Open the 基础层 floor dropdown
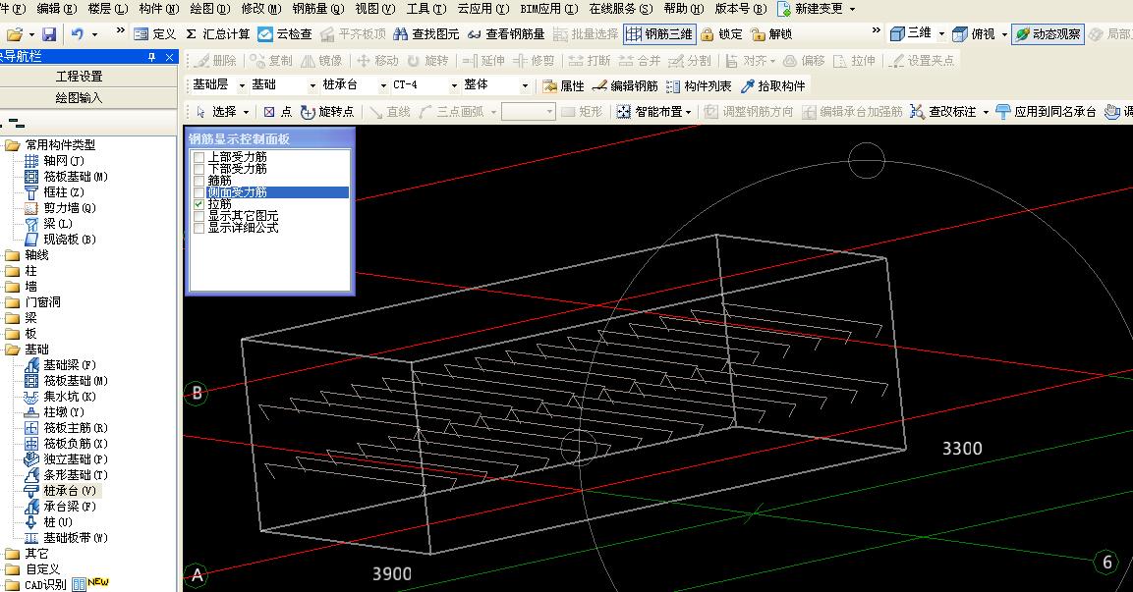This screenshot has height=592, width=1133. [242, 85]
